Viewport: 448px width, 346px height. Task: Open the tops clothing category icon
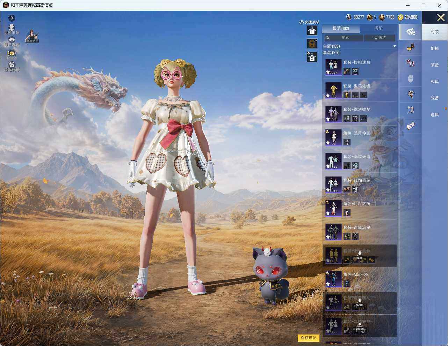point(411,94)
